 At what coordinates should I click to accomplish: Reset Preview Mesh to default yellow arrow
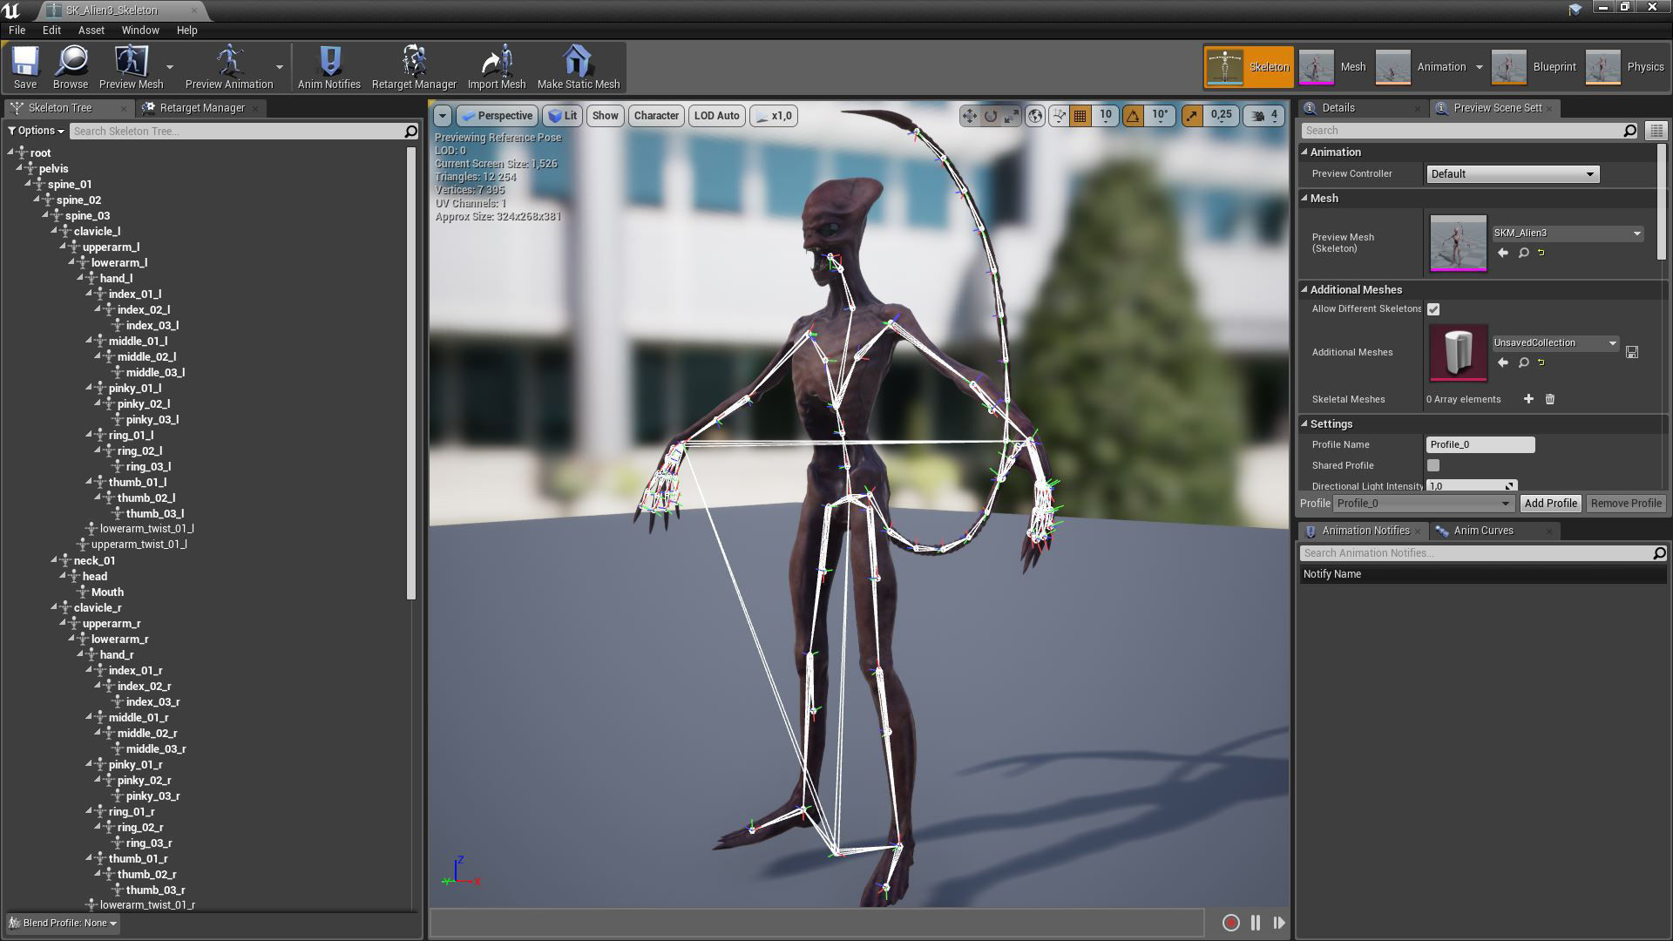pyautogui.click(x=1541, y=253)
